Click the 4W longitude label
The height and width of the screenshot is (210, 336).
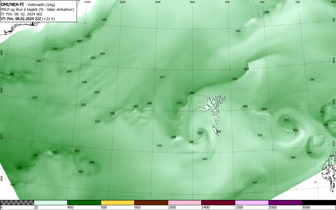click(x=262, y=2)
